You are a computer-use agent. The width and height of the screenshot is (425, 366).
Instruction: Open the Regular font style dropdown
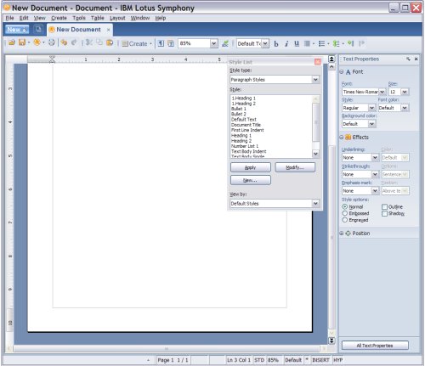371,108
